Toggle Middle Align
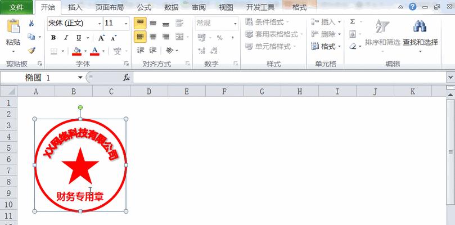Viewport: 455px width, 225px height. click(x=153, y=23)
